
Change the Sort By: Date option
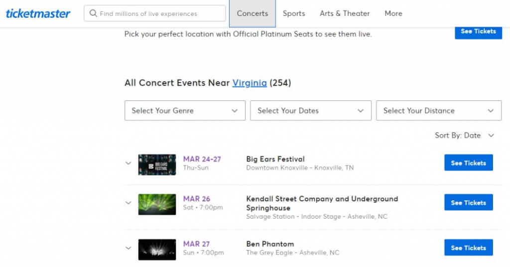tap(464, 135)
